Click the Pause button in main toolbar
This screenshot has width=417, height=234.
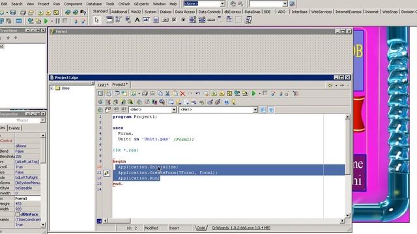point(57,21)
